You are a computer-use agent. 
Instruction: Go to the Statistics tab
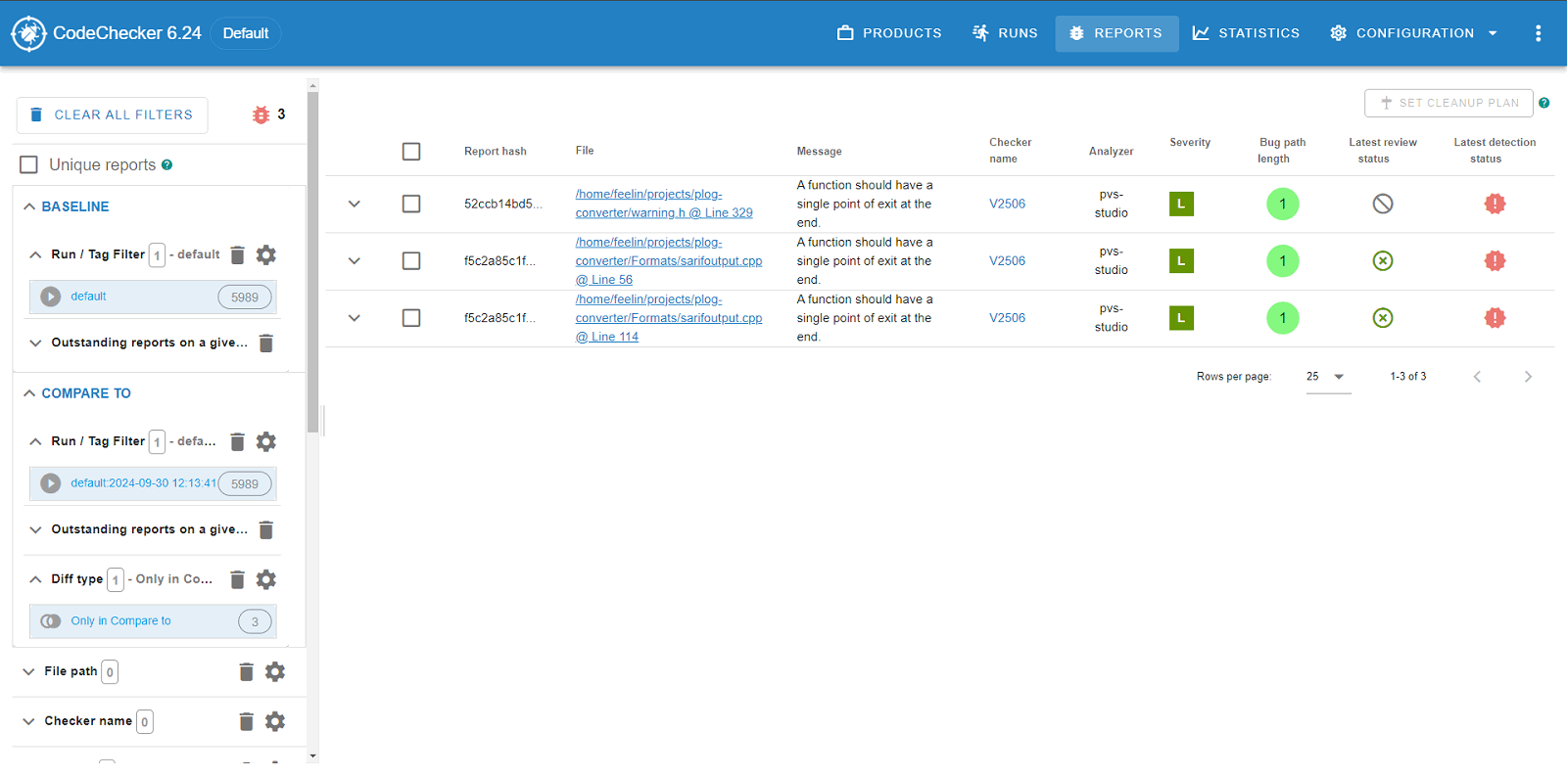click(1246, 33)
